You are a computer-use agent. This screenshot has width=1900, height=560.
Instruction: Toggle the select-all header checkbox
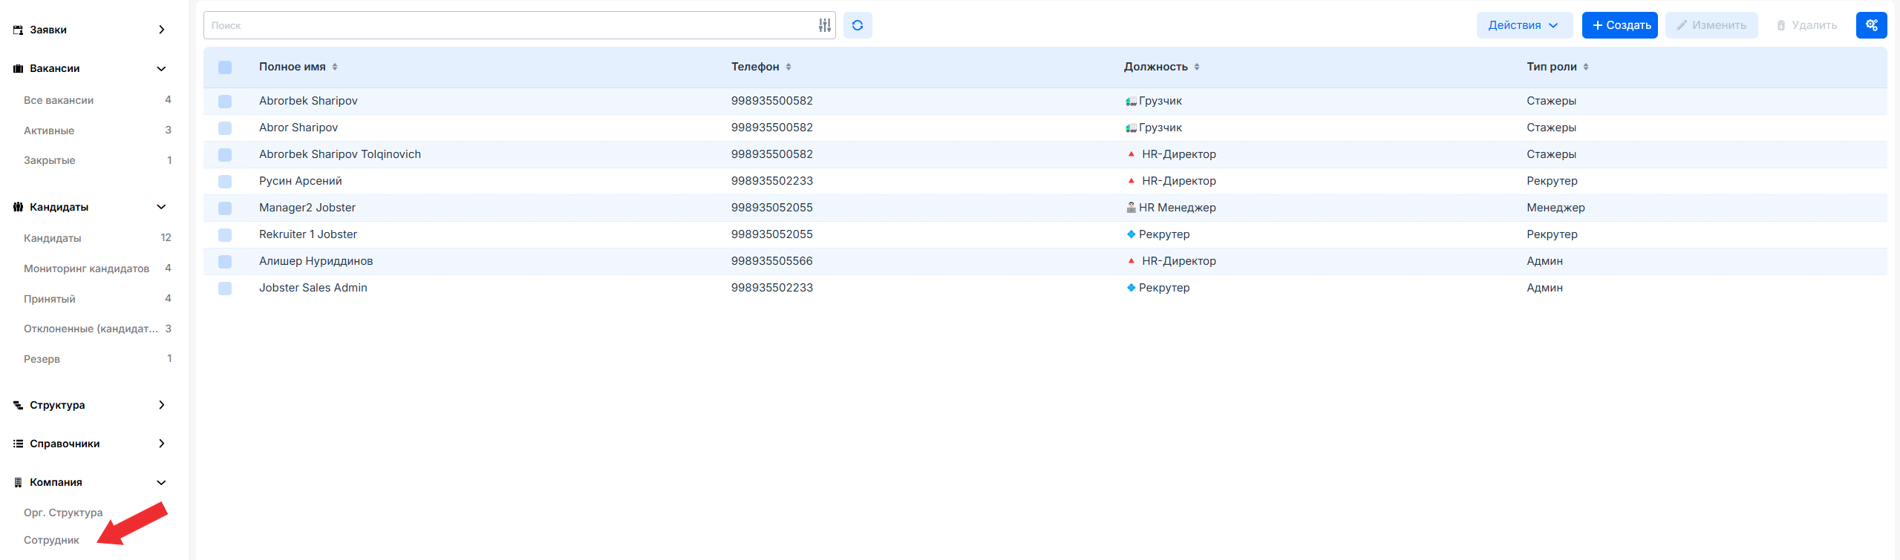(225, 67)
